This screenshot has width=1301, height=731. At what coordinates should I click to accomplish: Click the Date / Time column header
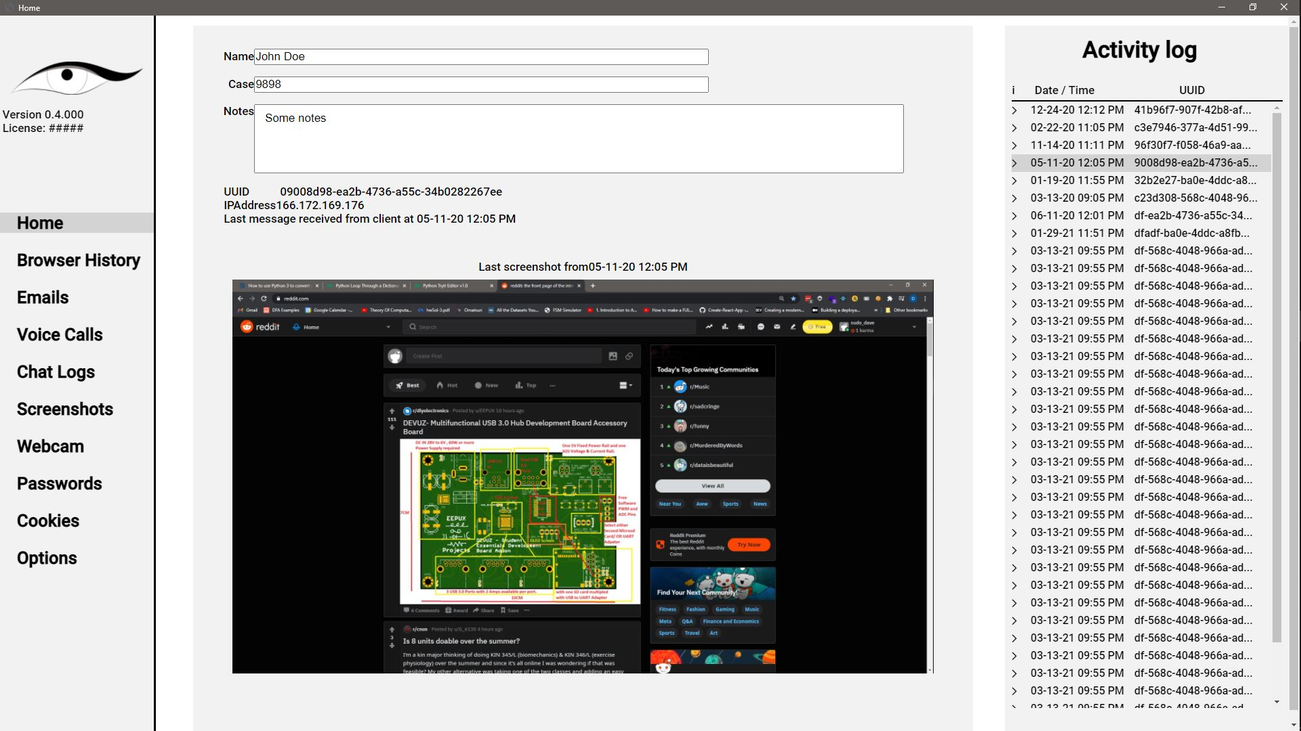1064,90
